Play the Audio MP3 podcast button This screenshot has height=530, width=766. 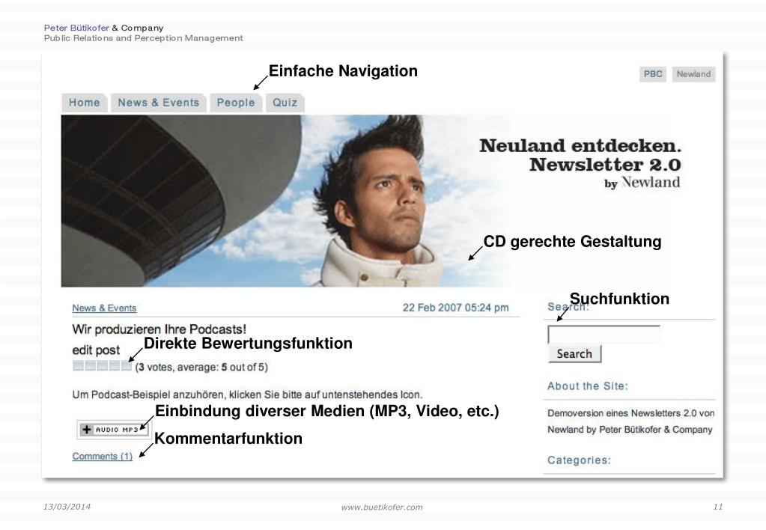click(113, 430)
